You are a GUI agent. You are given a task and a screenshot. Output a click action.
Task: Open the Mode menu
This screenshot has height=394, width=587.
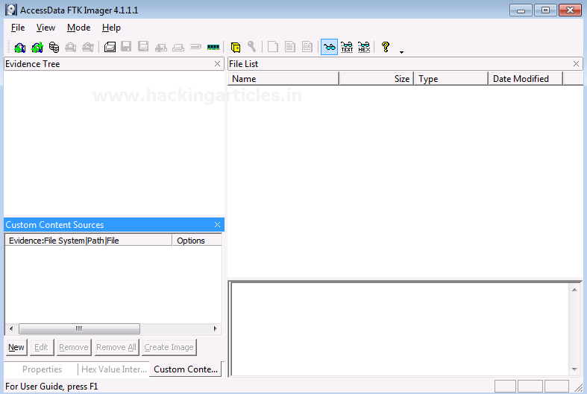point(78,28)
